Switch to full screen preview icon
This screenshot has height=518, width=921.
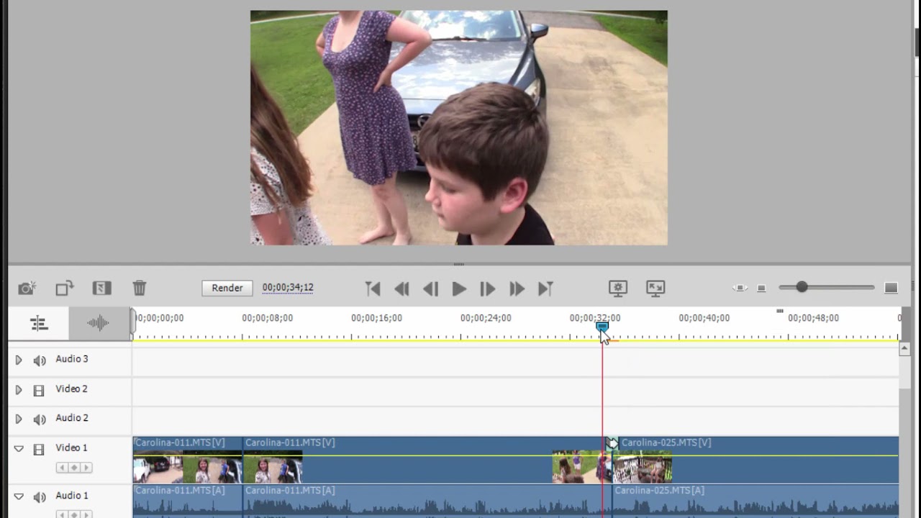click(x=655, y=288)
